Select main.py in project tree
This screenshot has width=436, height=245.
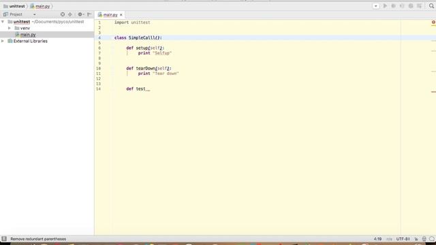click(28, 35)
